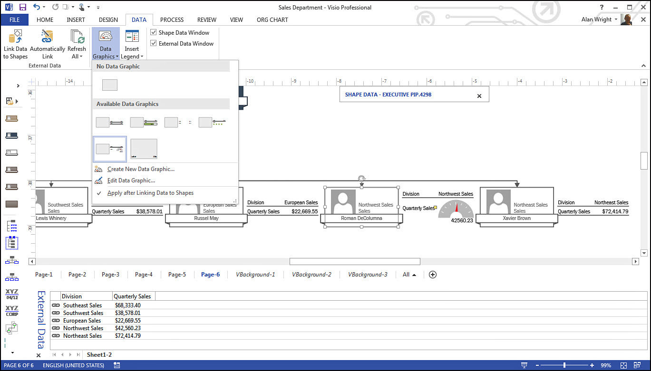This screenshot has width=651, height=371.
Task: Open the Data Graphics dropdown arrow
Action: tap(117, 57)
